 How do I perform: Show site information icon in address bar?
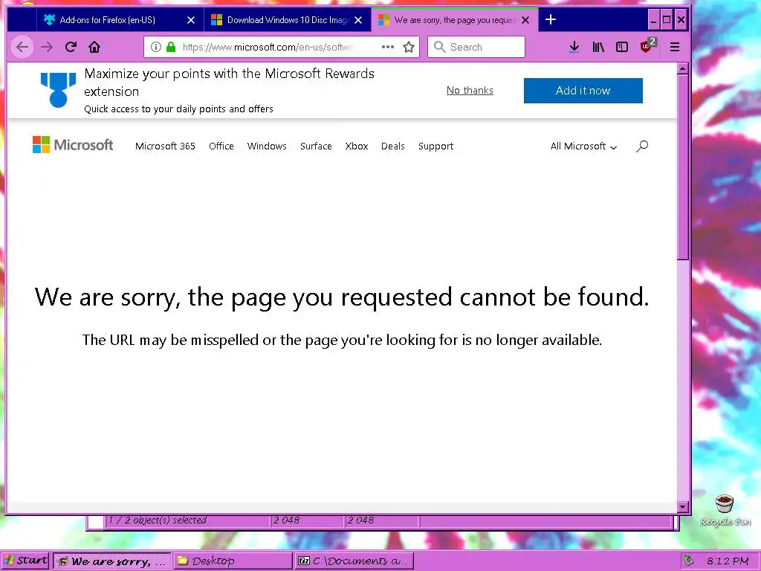point(156,47)
